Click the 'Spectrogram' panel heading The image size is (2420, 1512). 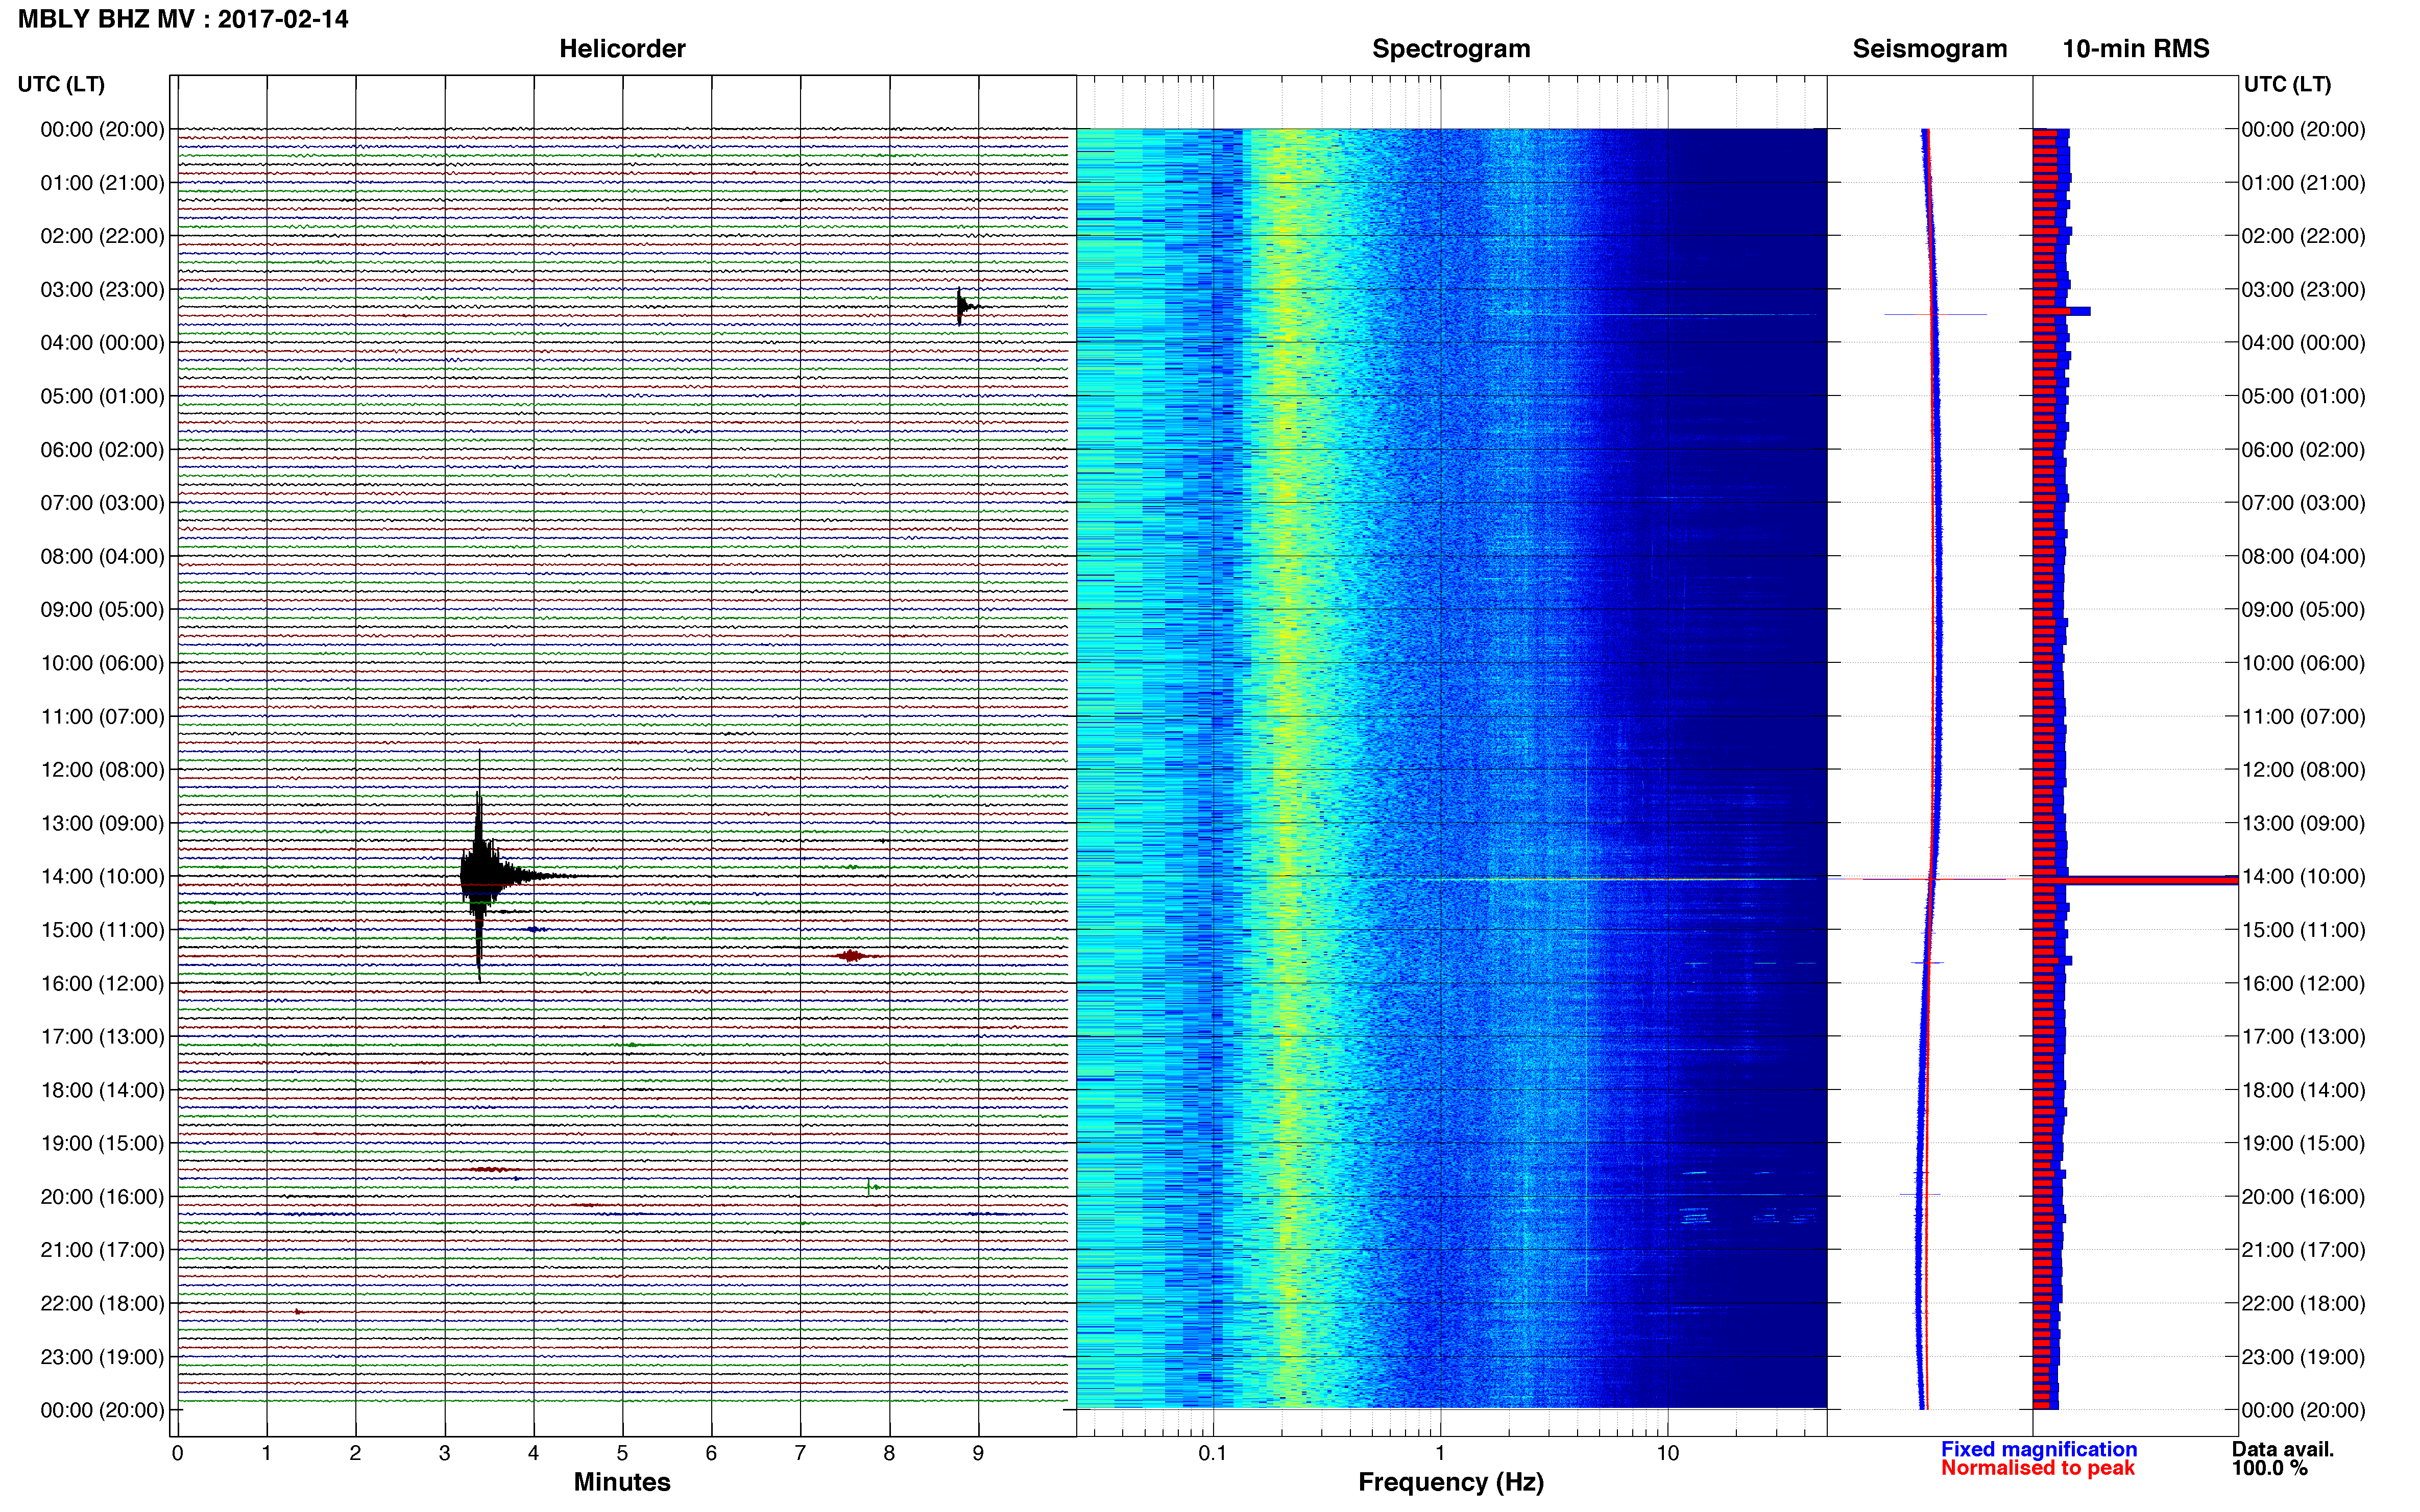click(1450, 49)
